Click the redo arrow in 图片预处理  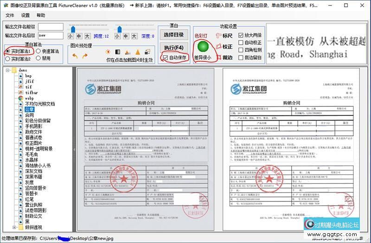(85, 56)
